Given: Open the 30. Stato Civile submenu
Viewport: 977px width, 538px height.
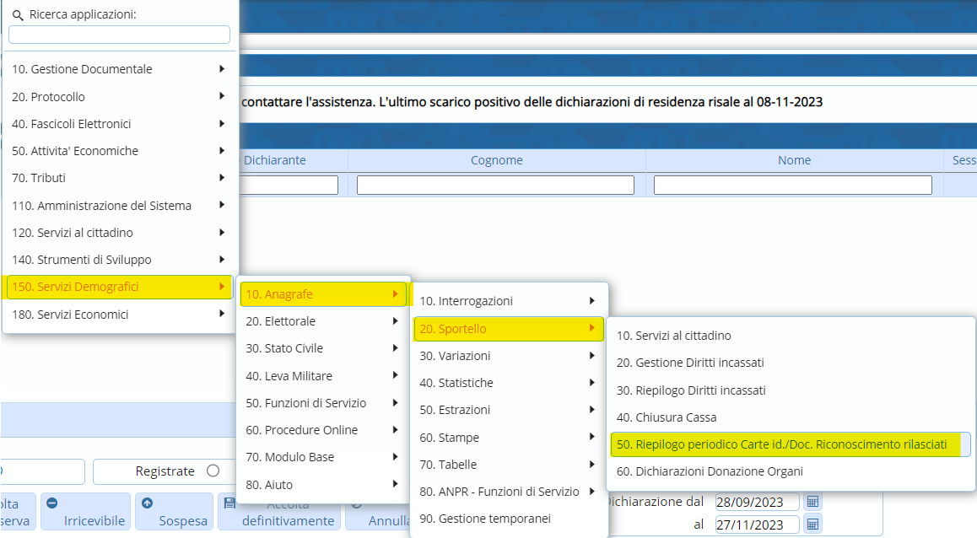Looking at the screenshot, I should tap(322, 348).
